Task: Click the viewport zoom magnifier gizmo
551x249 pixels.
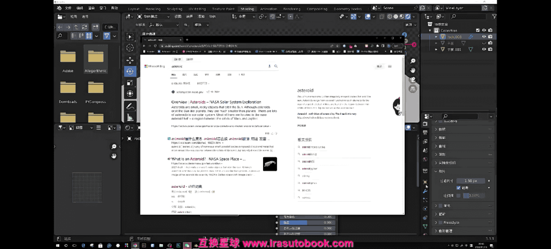Action: [413, 61]
